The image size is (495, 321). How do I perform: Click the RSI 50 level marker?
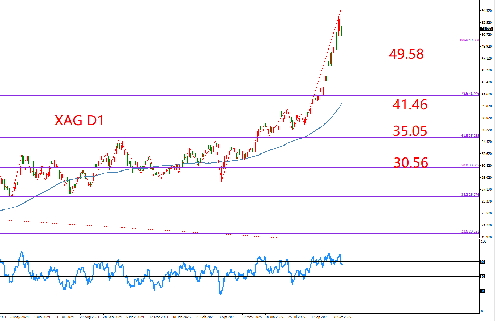(482, 277)
